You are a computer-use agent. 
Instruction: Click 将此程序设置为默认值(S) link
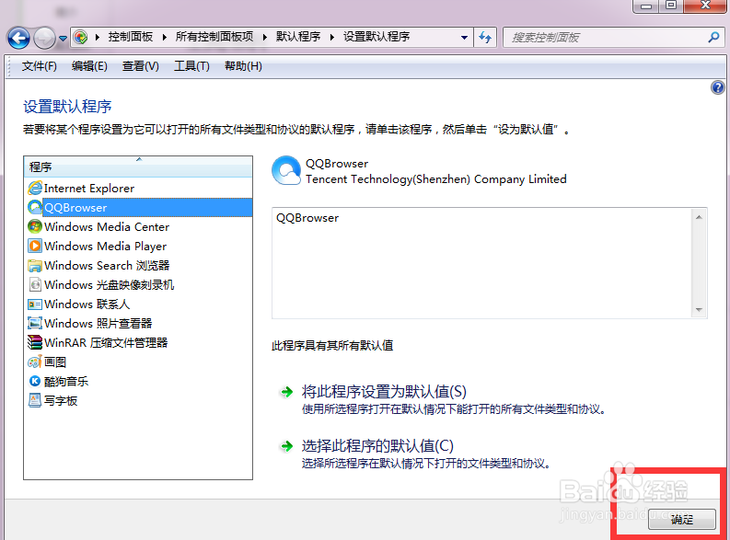click(384, 392)
